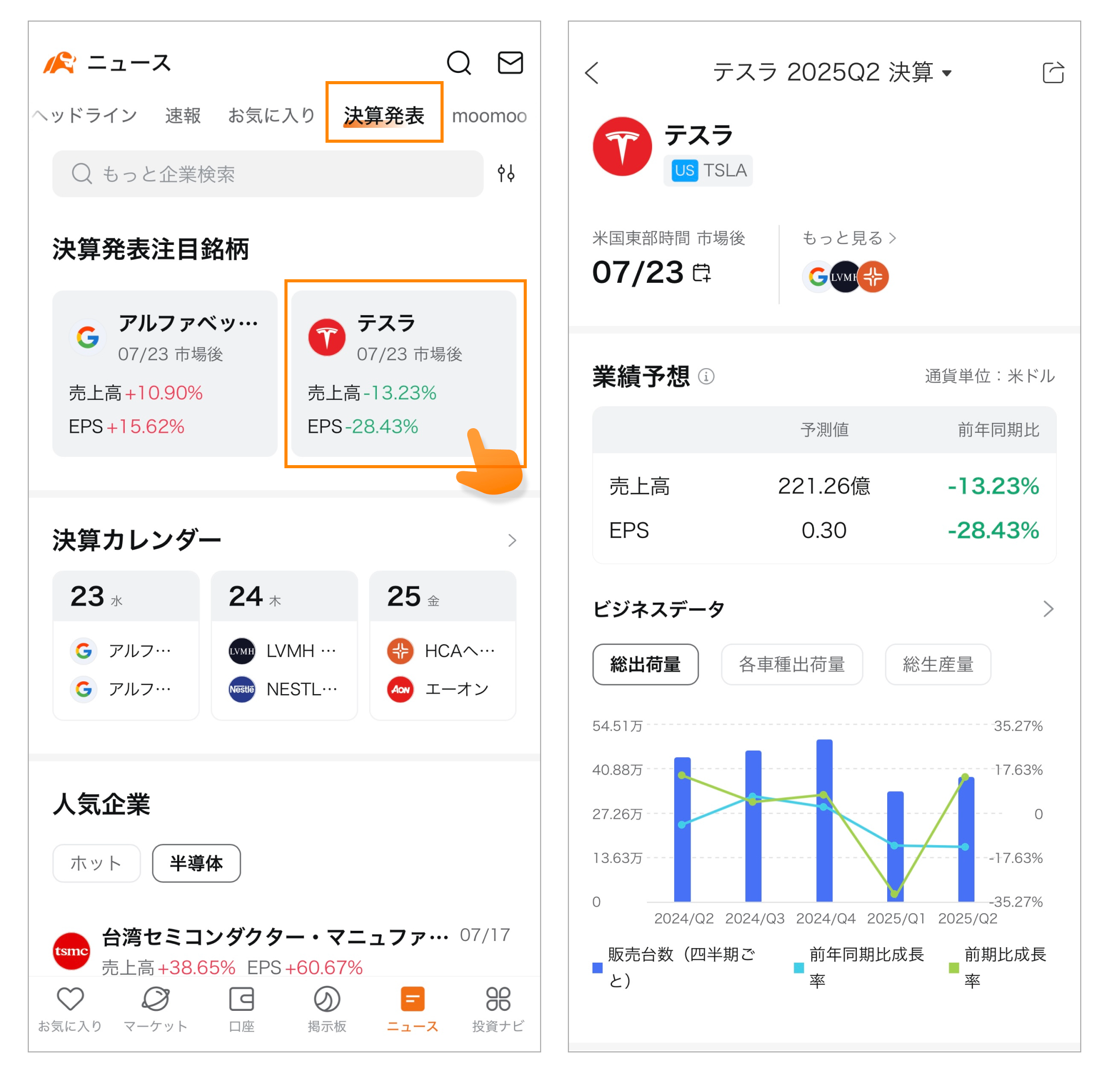Screen dimensions: 1109x1074
Task: Add the 07/23 earnings date to the calendar
Action: click(702, 273)
